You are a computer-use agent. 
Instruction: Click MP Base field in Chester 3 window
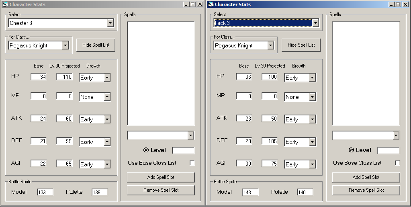[x=39, y=96]
